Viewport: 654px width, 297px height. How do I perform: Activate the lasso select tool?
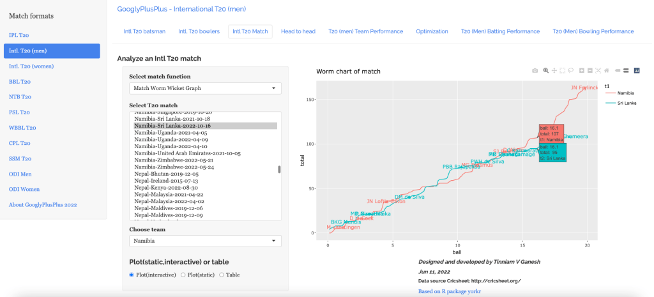pos(570,71)
